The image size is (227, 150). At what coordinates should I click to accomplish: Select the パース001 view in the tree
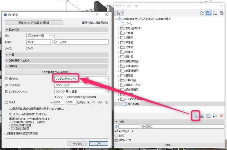[x=134, y=104]
